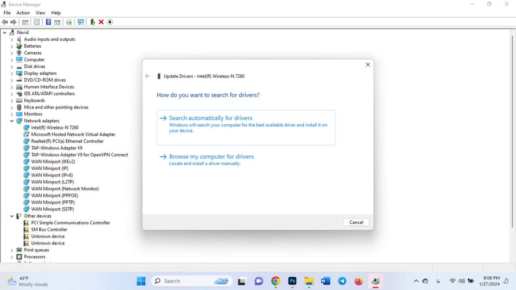Click the Help question-mark toolbar icon
Image resolution: width=516 pixels, height=290 pixels.
[x=48, y=22]
